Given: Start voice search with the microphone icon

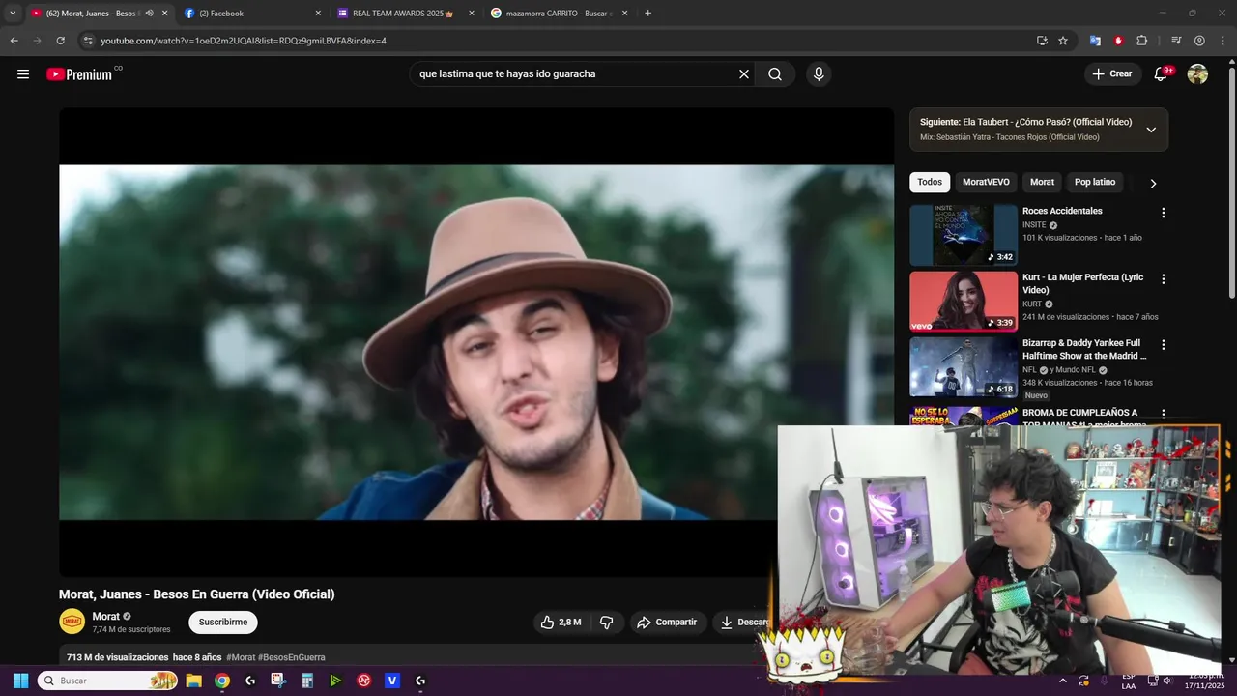Looking at the screenshot, I should coord(819,74).
